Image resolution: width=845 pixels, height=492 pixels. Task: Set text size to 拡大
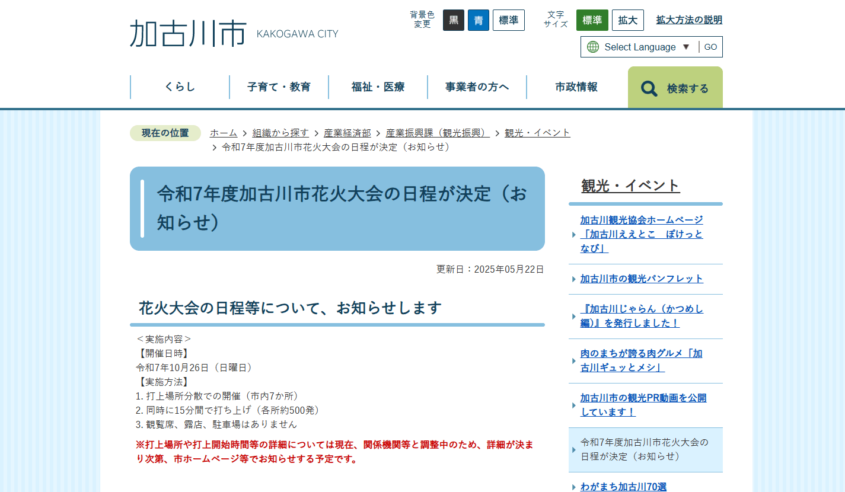(x=628, y=20)
